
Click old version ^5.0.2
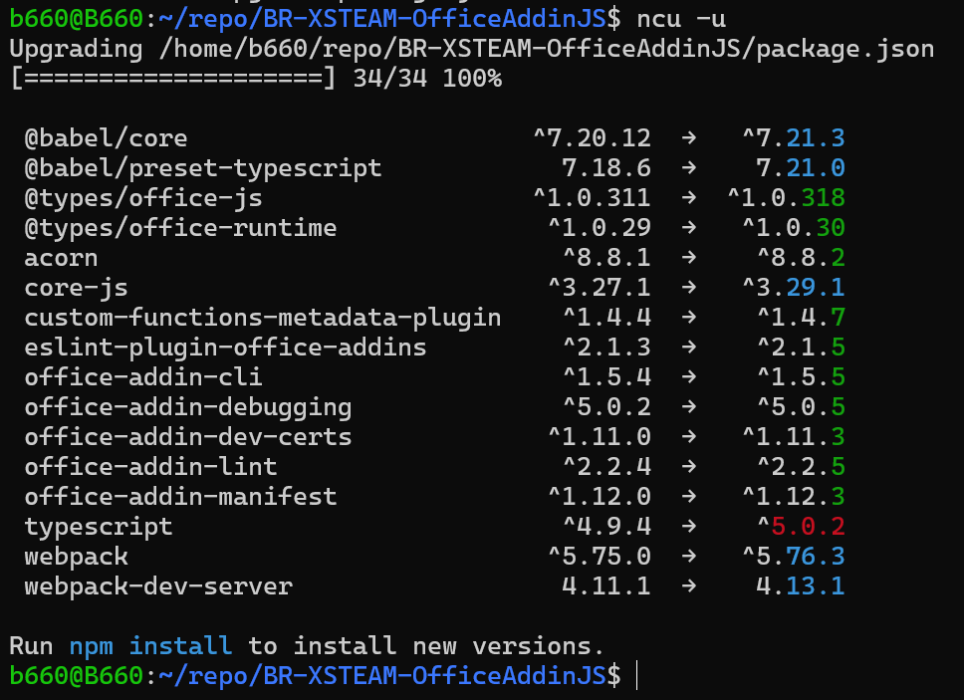[606, 407]
